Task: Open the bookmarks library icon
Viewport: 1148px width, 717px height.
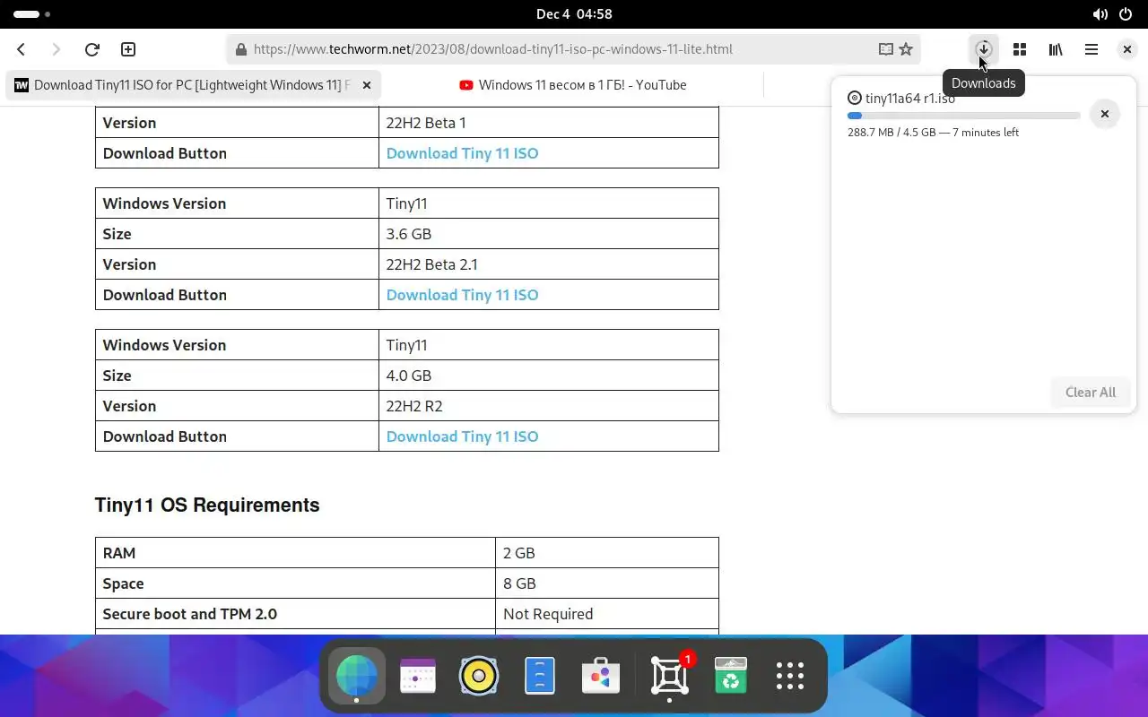Action: (x=1056, y=49)
